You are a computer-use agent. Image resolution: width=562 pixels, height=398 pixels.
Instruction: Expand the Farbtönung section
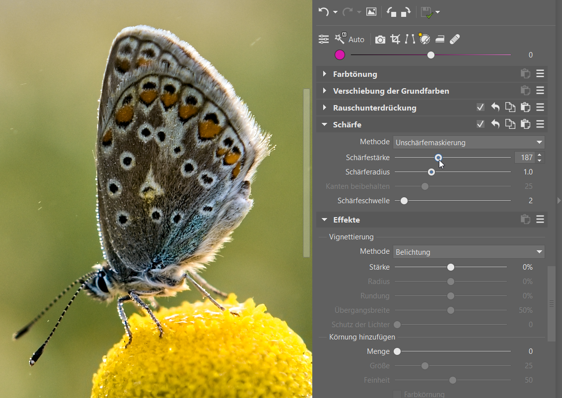click(325, 74)
